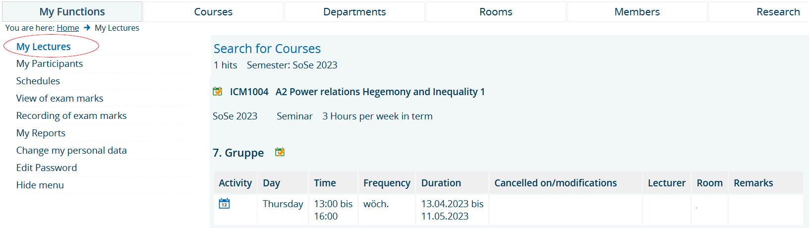Open View of exam marks
This screenshot has height=228, width=809.
[60, 99]
